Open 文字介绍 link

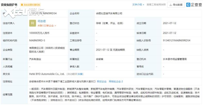138,5
